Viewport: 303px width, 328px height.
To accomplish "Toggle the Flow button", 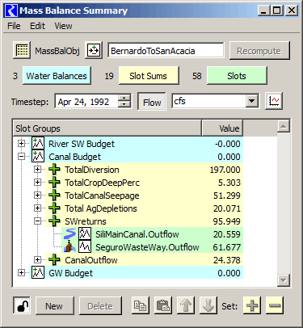I will click(152, 102).
